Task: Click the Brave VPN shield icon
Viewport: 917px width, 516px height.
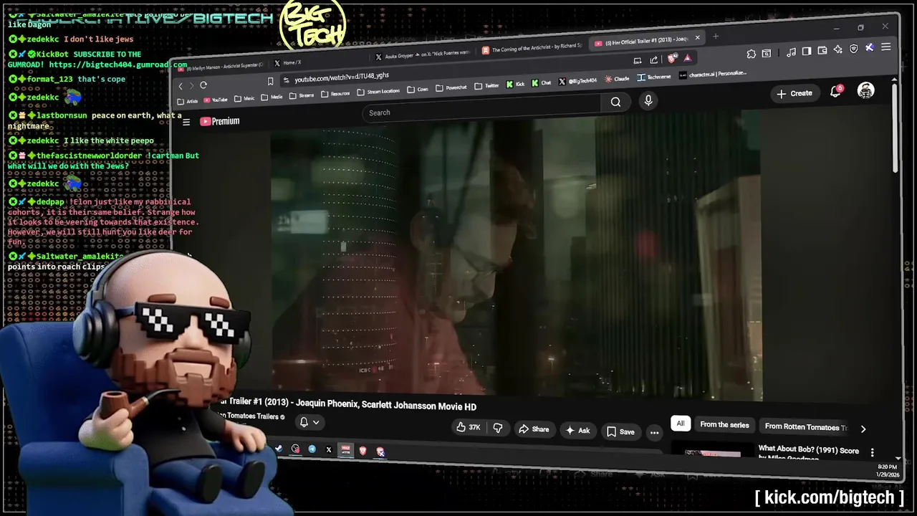Action: (854, 49)
